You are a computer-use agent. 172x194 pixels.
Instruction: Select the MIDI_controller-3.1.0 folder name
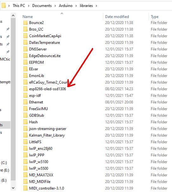[x=47, y=188]
